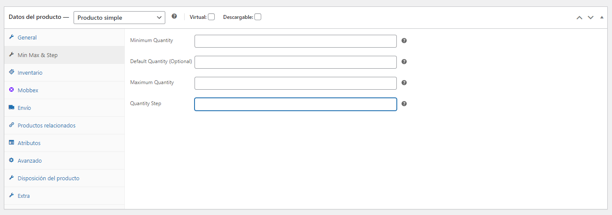Focus the Minimum Quantity input field
612x215 pixels.
tap(296, 41)
